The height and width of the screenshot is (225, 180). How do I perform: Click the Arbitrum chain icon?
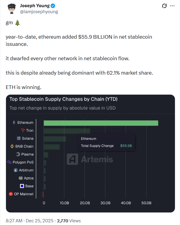(x=16, y=170)
